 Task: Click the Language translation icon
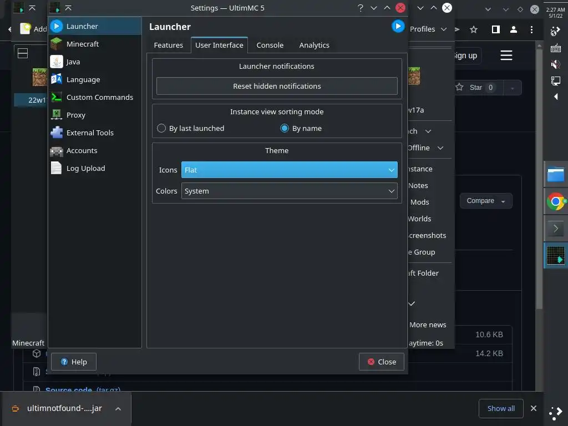57,79
